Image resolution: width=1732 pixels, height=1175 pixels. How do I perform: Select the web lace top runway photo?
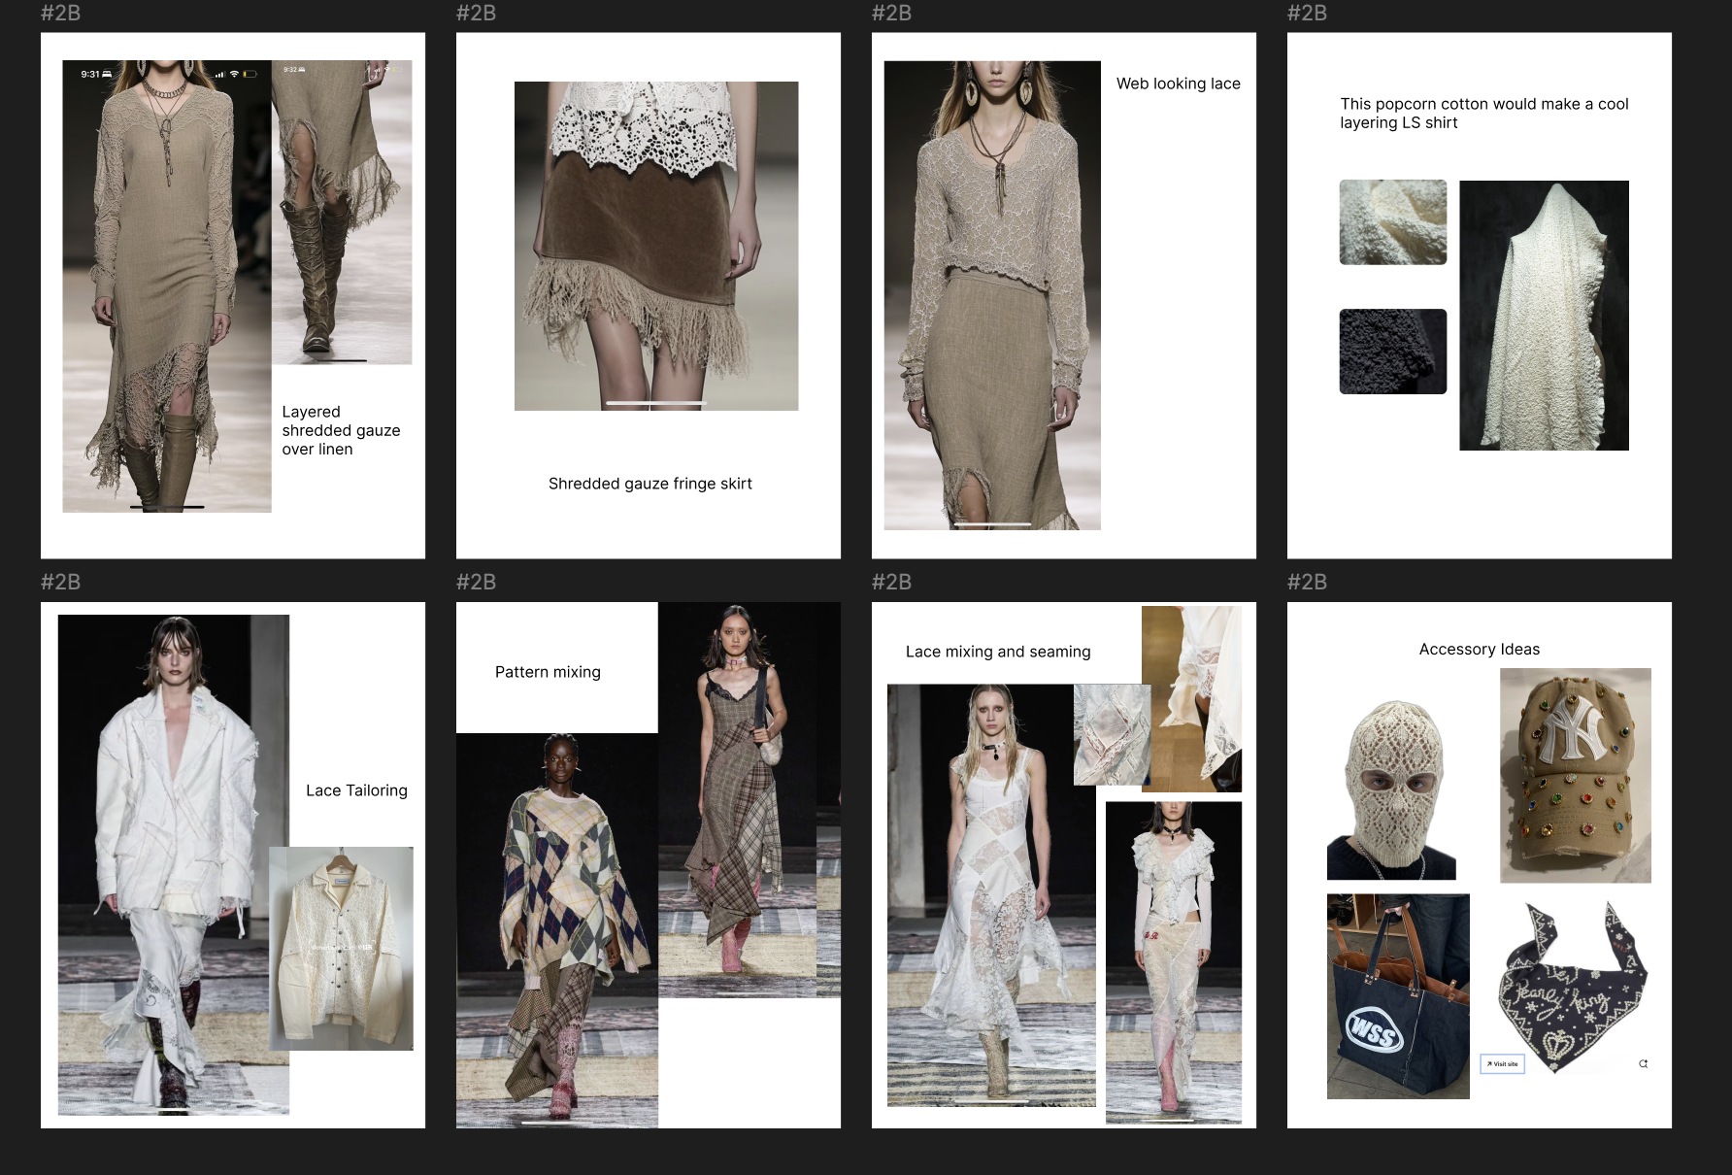[x=992, y=295]
